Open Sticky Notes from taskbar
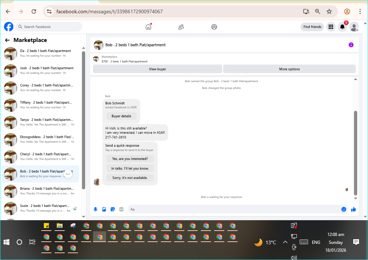 pos(46,226)
